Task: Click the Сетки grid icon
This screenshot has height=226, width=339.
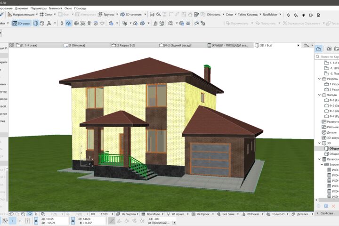Action: [x=42, y=15]
